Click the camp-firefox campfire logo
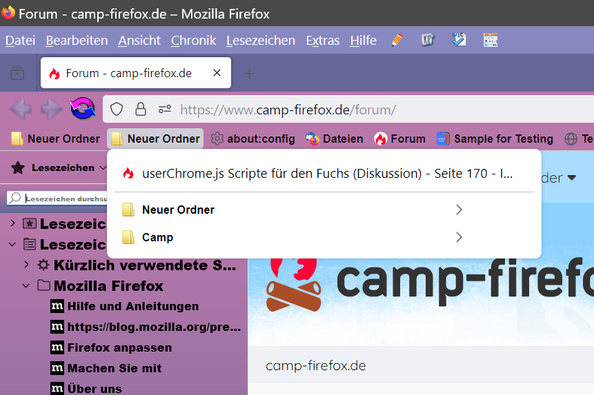The width and height of the screenshot is (594, 395). [293, 285]
